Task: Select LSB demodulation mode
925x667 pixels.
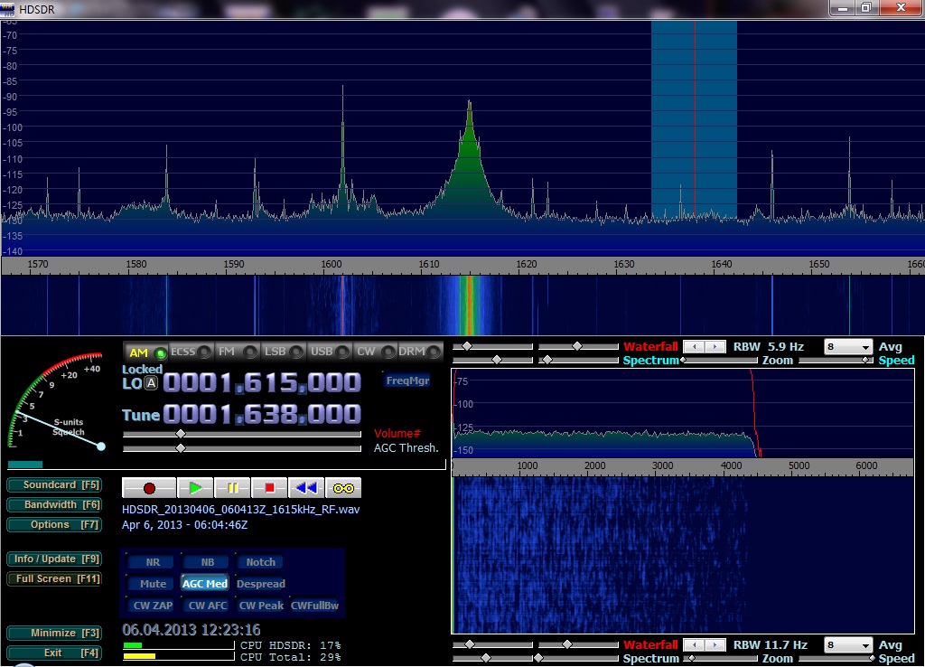Action: click(283, 352)
